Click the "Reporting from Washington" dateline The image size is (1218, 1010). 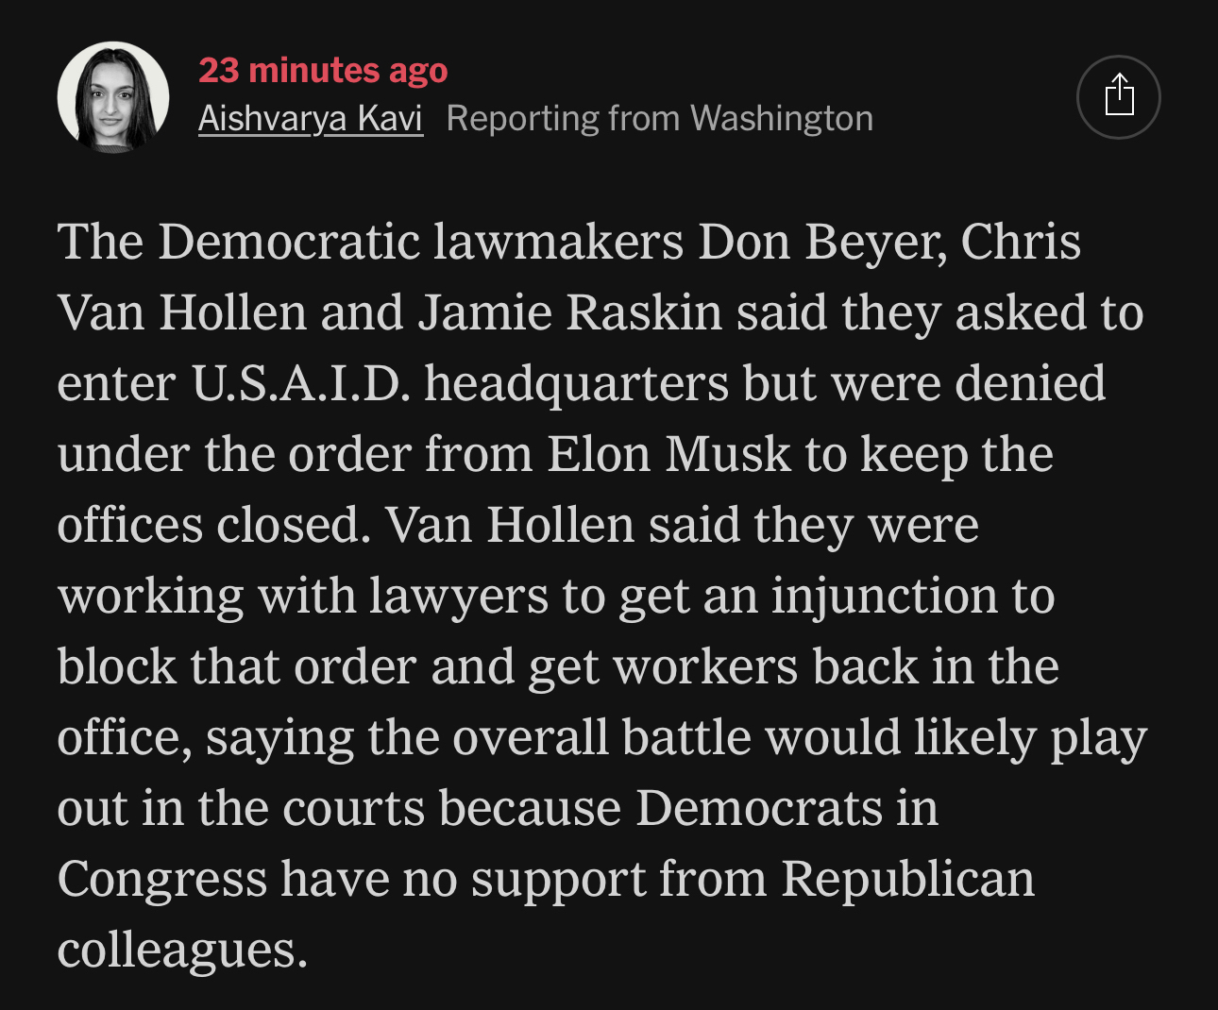pos(659,119)
